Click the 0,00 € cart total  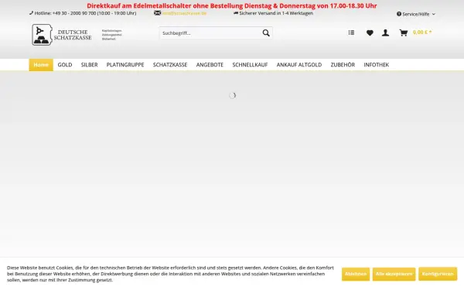422,32
